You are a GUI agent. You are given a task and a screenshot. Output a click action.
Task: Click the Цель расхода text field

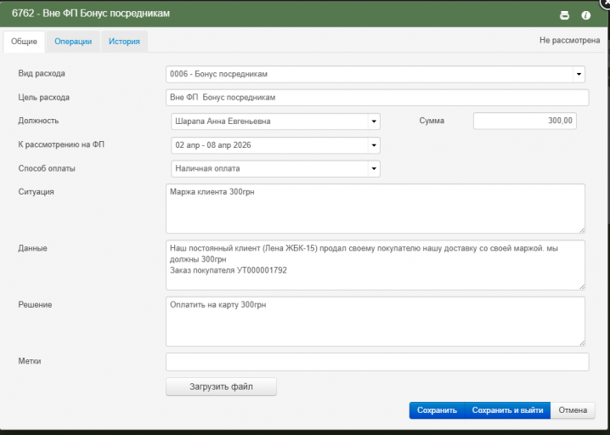coord(377,98)
